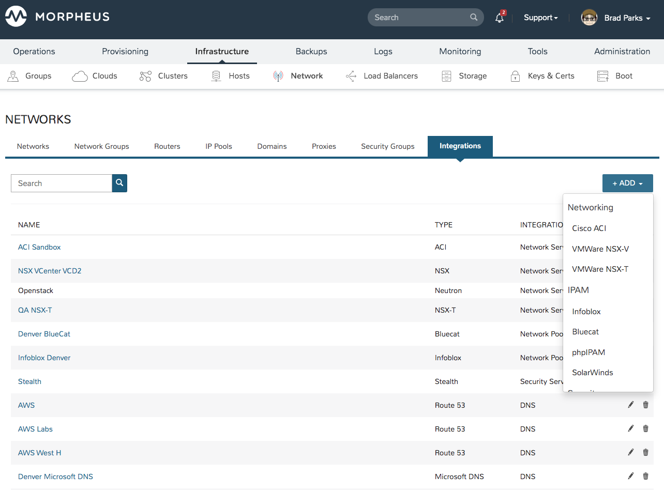Open the Brad Parks user dropdown
This screenshot has height=490, width=664.
(x=627, y=18)
